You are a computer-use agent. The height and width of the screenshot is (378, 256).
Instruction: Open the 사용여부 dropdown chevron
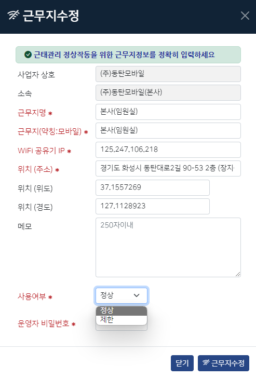(137, 295)
